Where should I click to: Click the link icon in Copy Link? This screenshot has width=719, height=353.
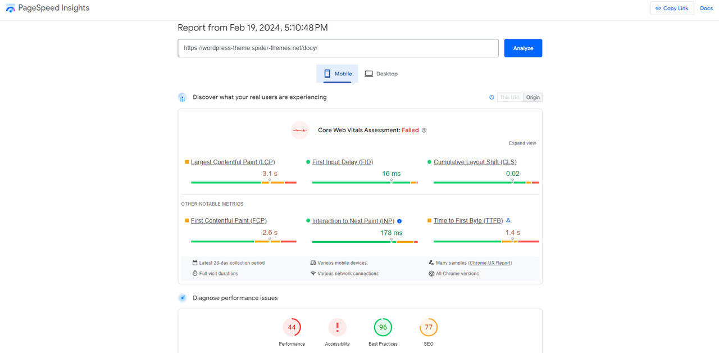[658, 8]
